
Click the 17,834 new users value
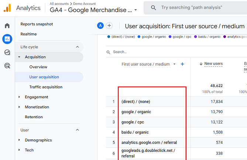217,102
